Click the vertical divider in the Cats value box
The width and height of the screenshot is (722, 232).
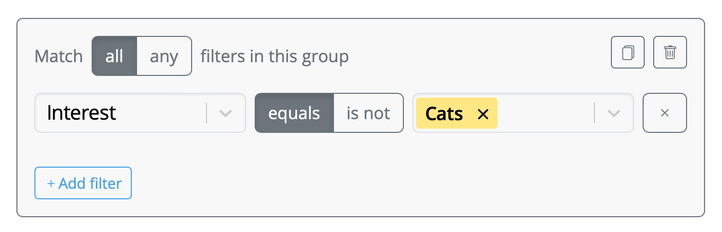(594, 113)
